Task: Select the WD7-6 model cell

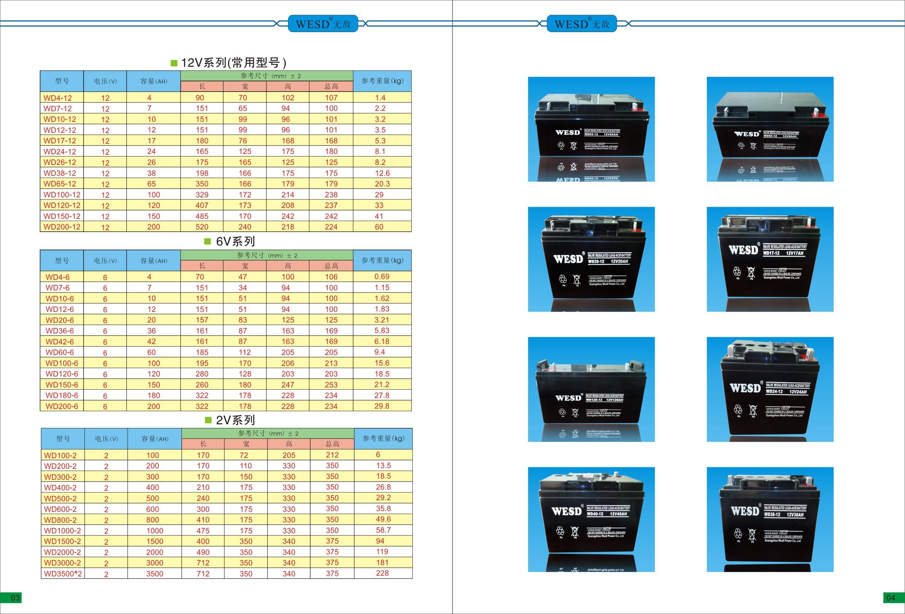Action: (x=62, y=288)
